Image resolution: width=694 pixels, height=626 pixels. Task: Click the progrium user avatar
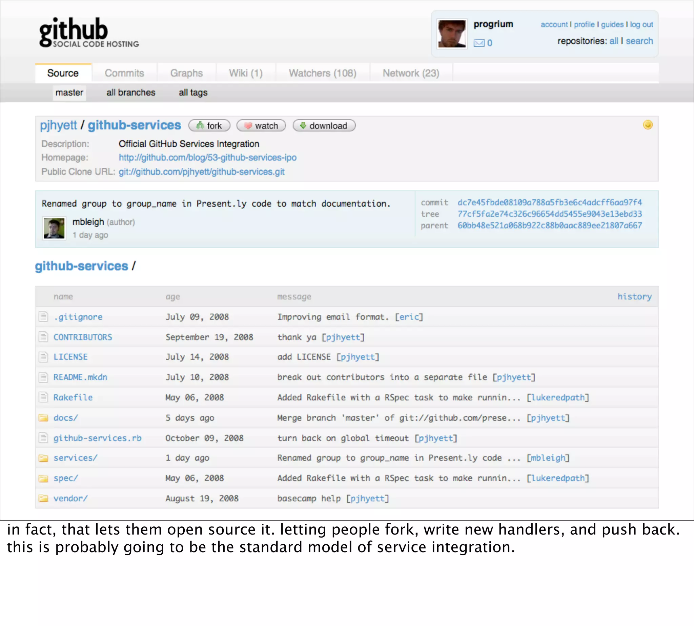tap(452, 34)
